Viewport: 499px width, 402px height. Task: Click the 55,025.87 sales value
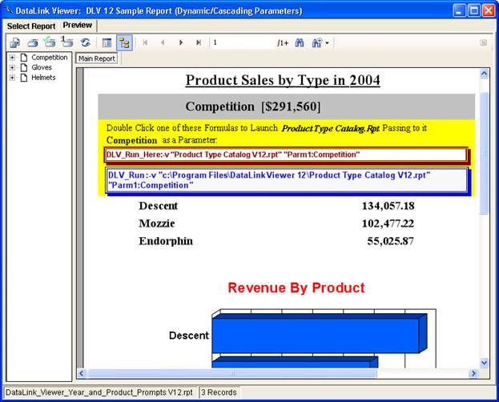[x=391, y=241]
